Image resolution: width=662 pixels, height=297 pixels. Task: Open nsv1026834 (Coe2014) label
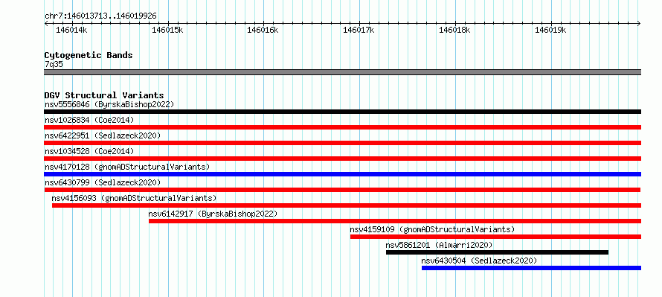point(89,120)
